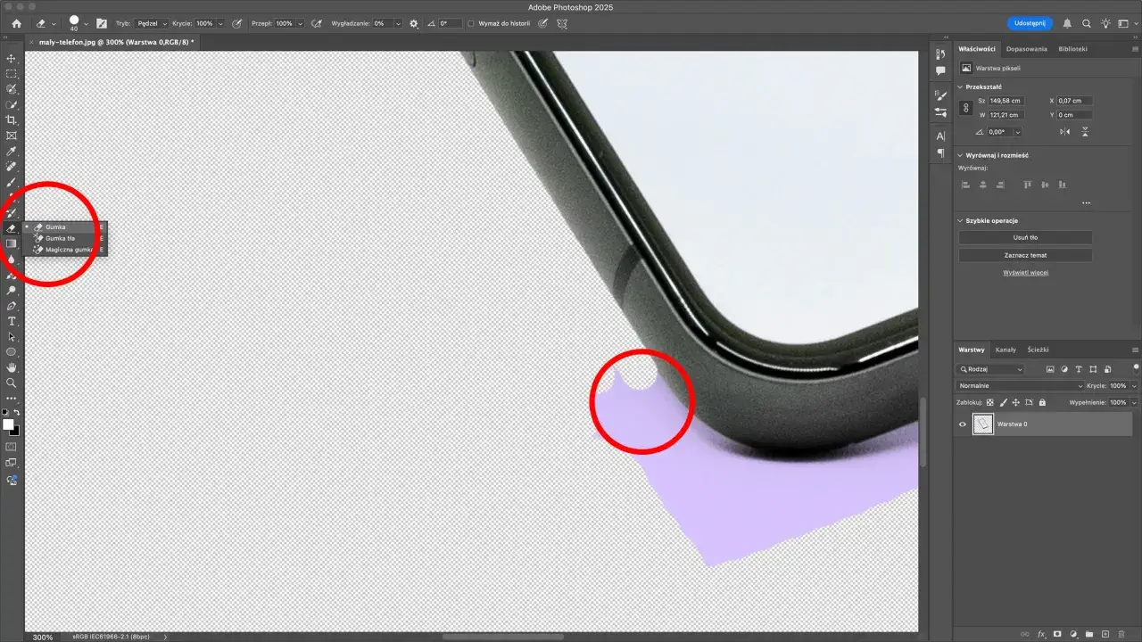Activate the Hand tool
1142x642 pixels.
pos(12,367)
